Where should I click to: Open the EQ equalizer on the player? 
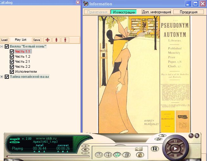pos(155,148)
